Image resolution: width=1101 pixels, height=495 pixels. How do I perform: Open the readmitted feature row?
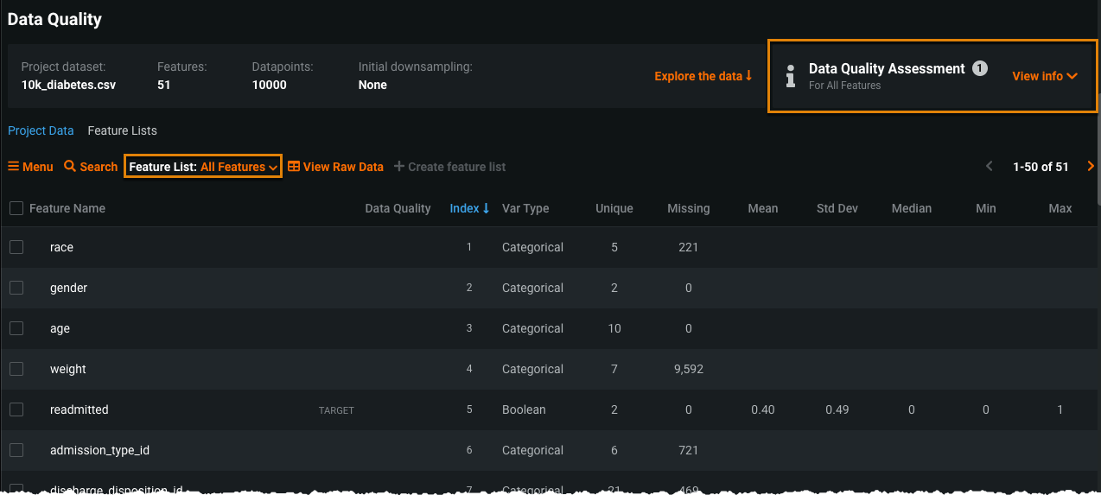tap(80, 409)
